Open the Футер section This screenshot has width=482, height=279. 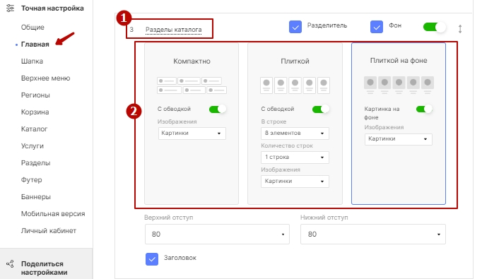pyautogui.click(x=31, y=179)
